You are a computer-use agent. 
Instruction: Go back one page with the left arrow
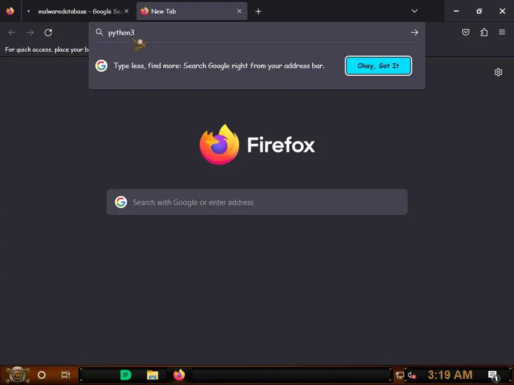[x=12, y=33]
